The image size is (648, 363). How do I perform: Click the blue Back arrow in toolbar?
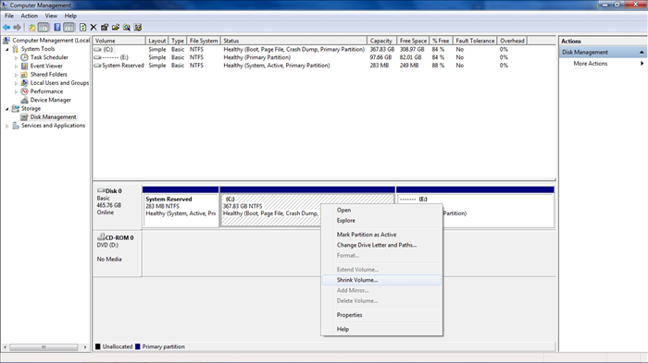6,27
